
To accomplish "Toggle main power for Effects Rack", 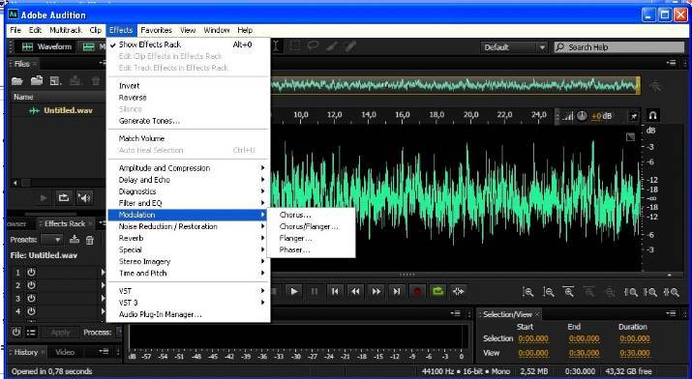I will [x=15, y=333].
